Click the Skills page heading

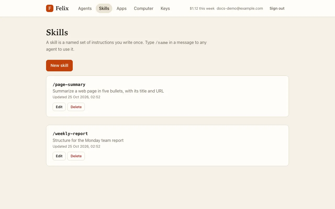57,32
